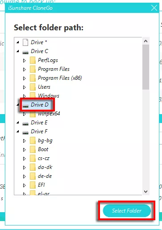Select the winpex64 folder name
Image resolution: width=162 pixels, height=230 pixels.
click(49, 114)
